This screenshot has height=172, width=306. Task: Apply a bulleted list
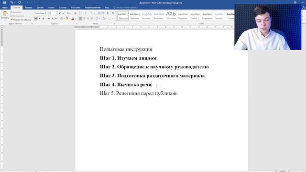[x=80, y=13]
